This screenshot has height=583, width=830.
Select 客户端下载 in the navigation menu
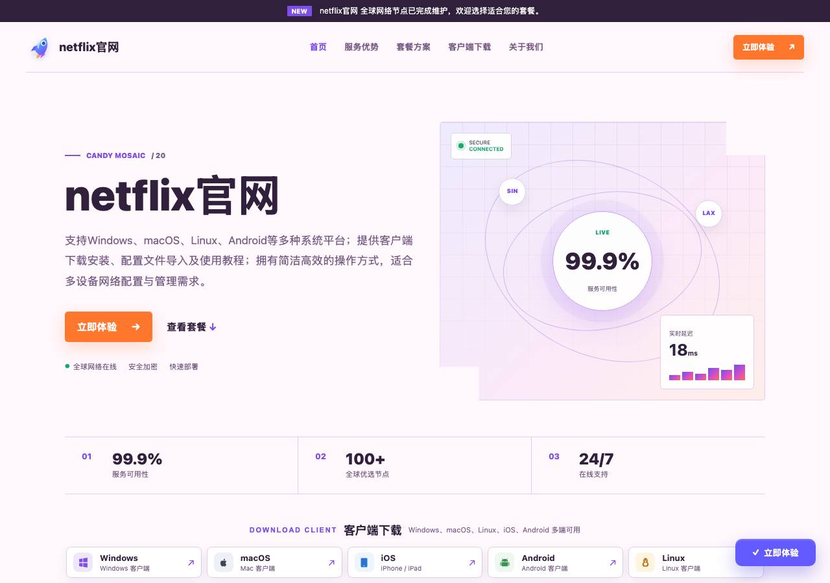469,47
